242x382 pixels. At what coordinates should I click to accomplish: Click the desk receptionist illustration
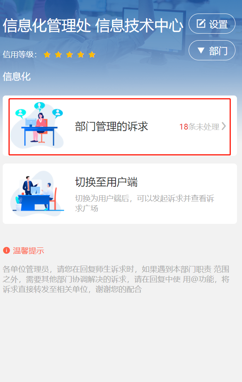click(37, 125)
